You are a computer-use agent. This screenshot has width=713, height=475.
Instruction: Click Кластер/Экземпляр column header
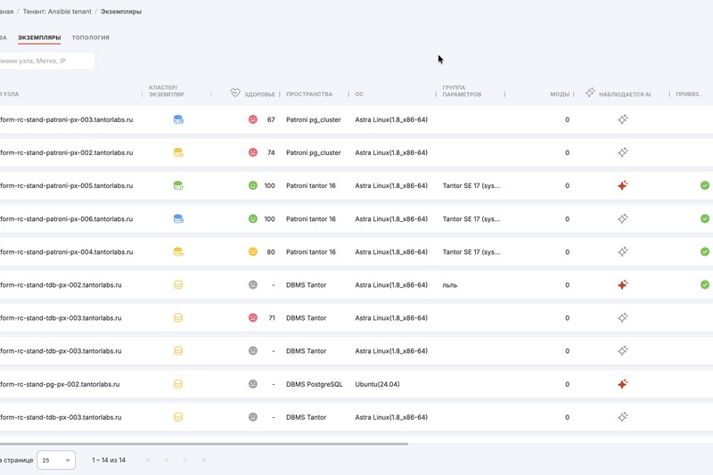[x=167, y=91]
